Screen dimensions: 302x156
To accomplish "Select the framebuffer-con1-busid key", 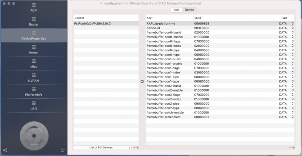I will [163, 59].
